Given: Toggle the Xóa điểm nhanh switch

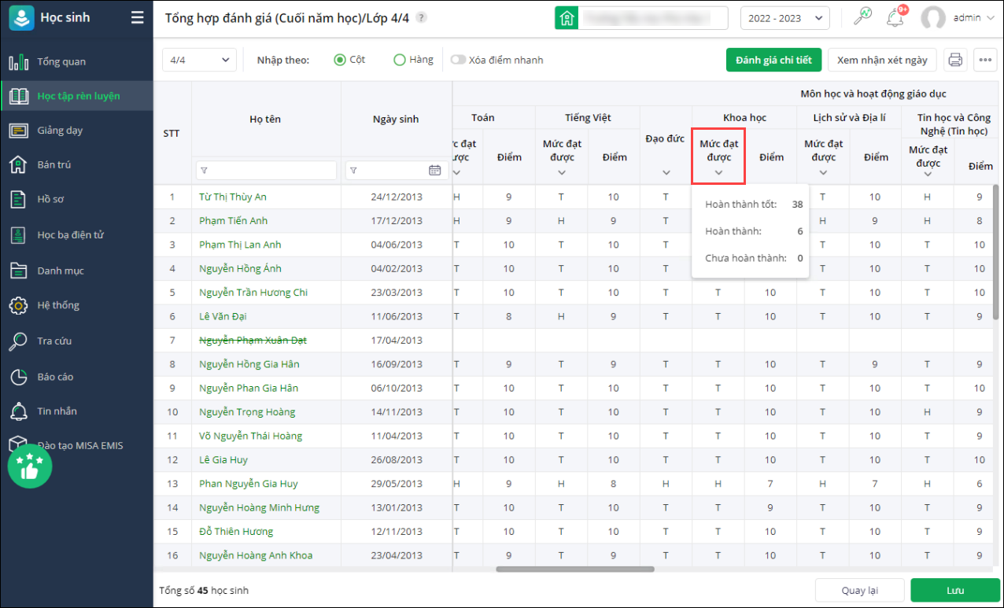Looking at the screenshot, I should tap(458, 60).
